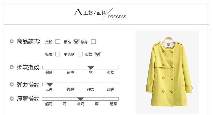The image size is (213, 115).
Task: Click the bullet icon beside 弹力指数
Action: click(12, 85)
